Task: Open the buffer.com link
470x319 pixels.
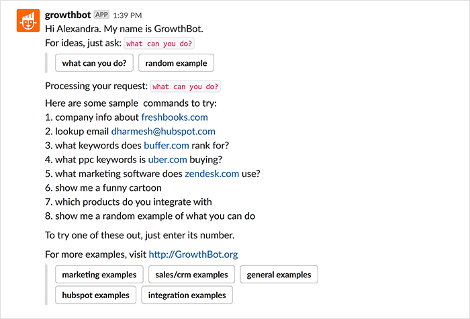Action: click(x=167, y=146)
